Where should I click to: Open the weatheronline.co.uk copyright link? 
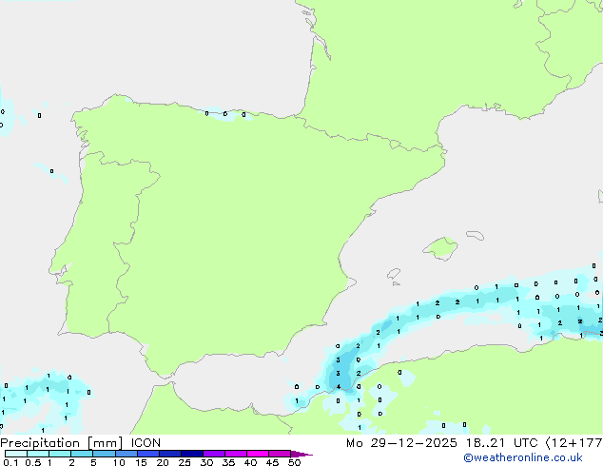523,457
